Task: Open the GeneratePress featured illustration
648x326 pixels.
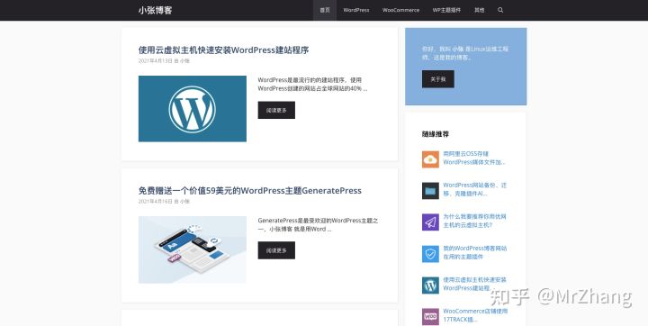Action: tap(193, 249)
